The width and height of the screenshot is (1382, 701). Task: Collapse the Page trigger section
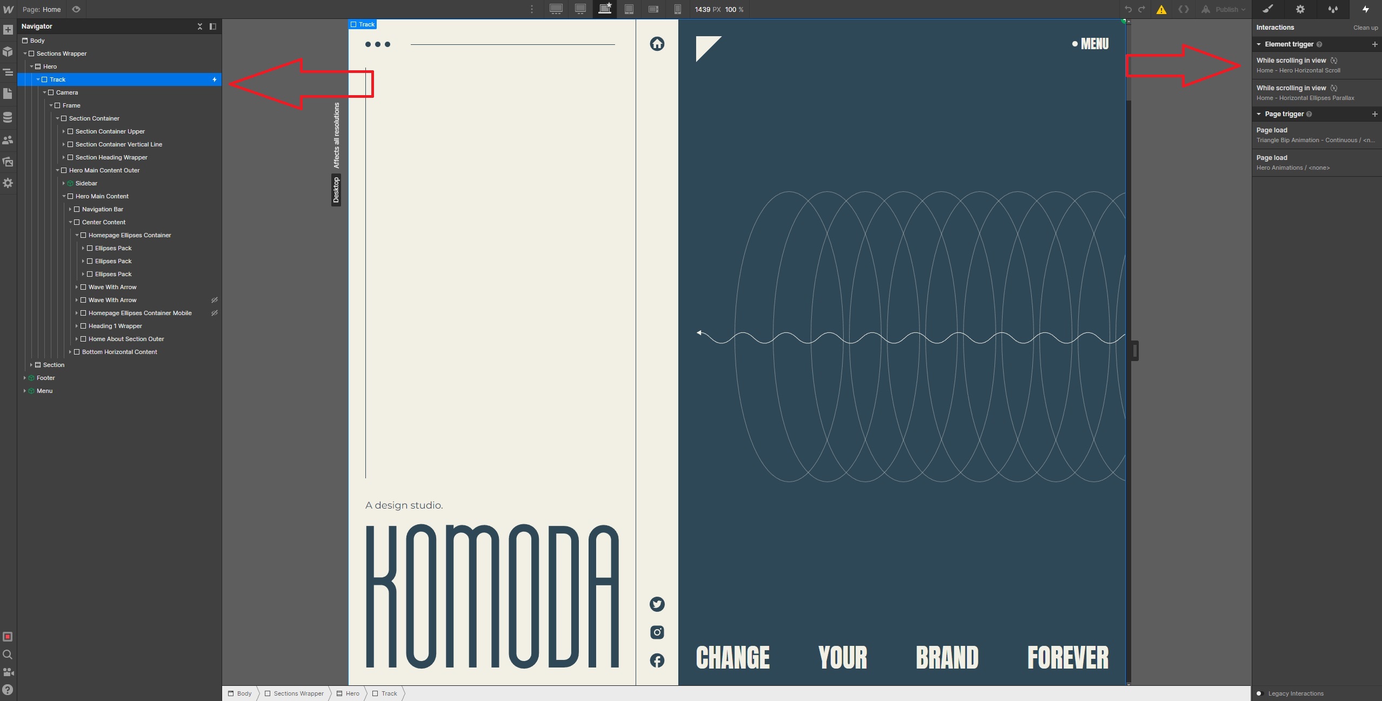(1259, 114)
